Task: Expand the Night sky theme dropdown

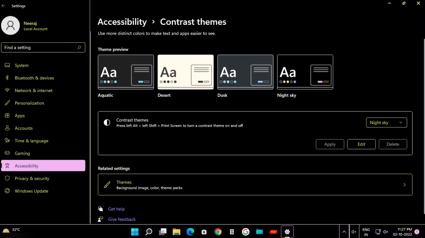Action: click(x=386, y=123)
